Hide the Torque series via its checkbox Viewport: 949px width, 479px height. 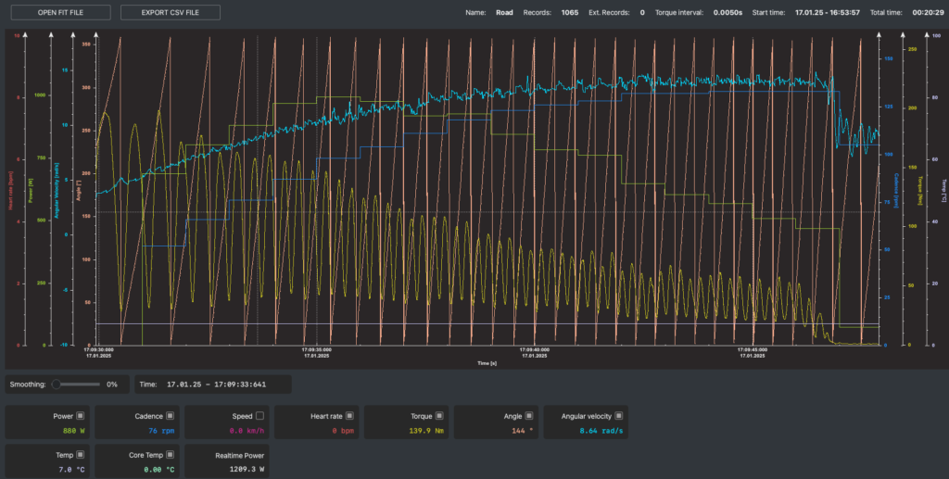coord(438,416)
